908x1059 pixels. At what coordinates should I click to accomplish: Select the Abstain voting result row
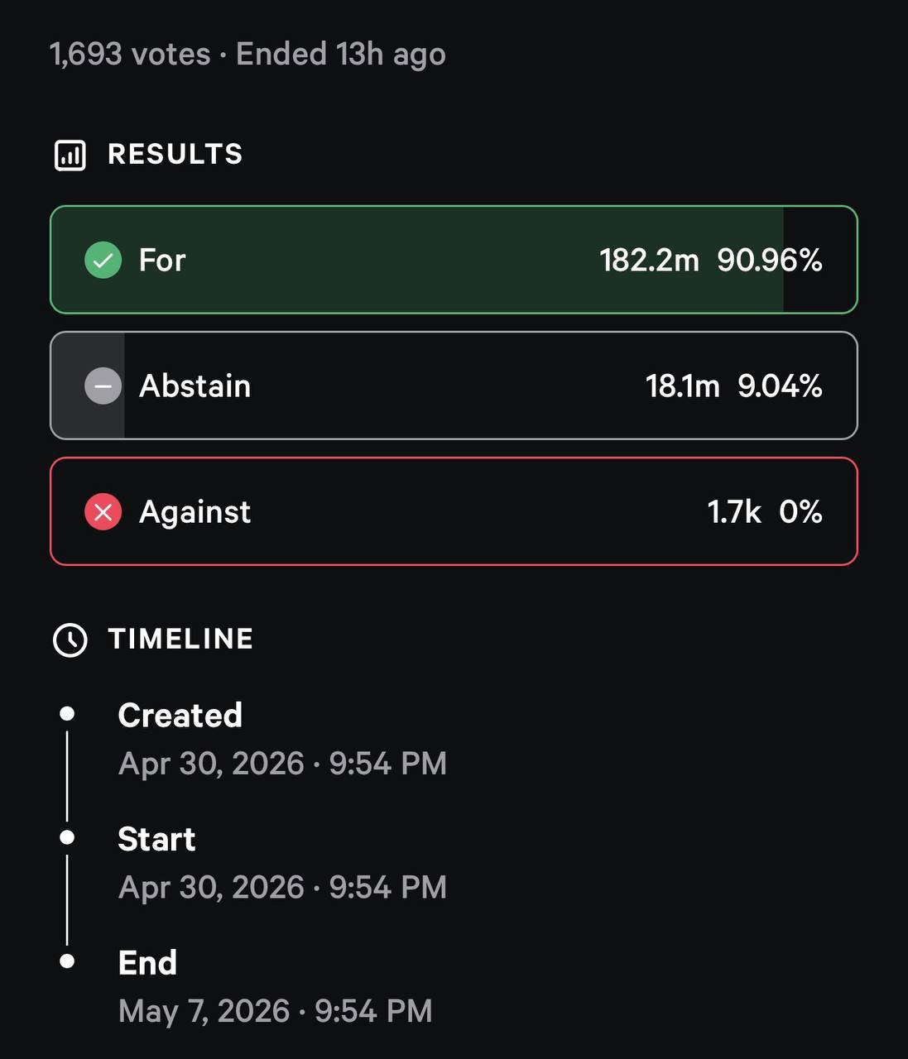pos(454,386)
